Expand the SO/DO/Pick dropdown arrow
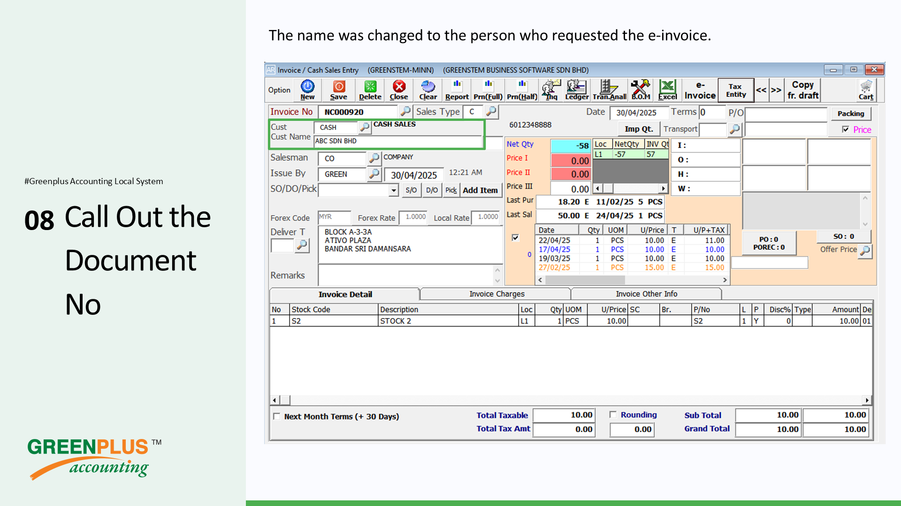The height and width of the screenshot is (506, 901). tap(393, 190)
